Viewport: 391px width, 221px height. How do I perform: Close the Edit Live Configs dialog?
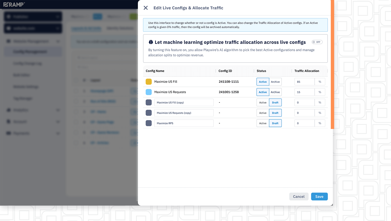(146, 8)
